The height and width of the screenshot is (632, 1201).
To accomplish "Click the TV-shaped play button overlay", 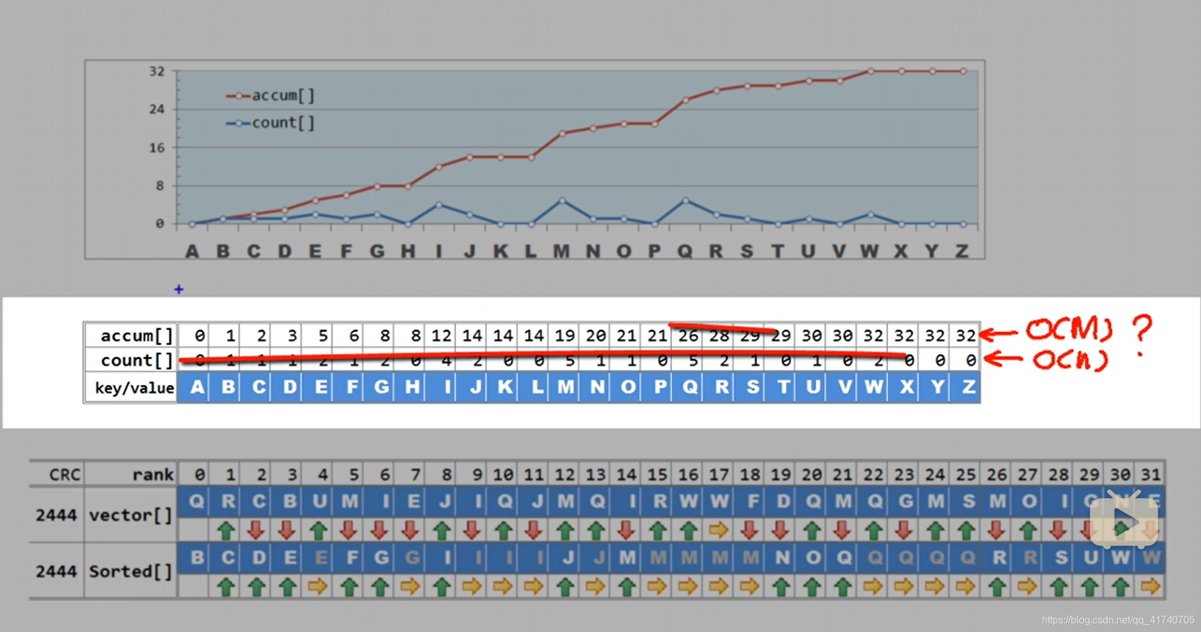I will pyautogui.click(x=1123, y=521).
